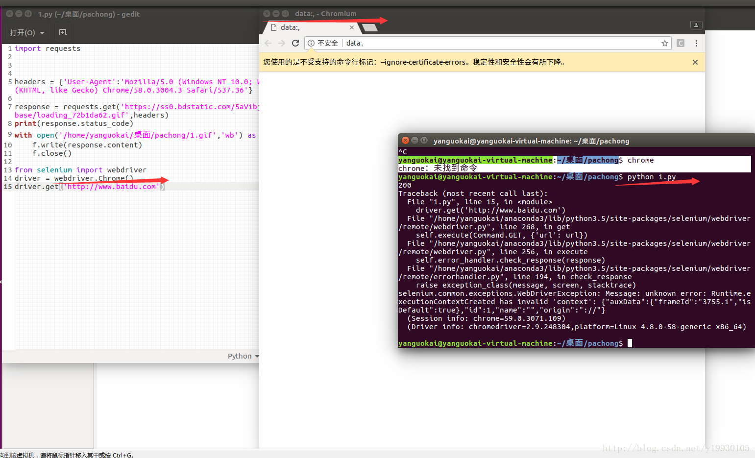Viewport: 755px width, 458px height.
Task: Click gedit title '1.py (~/桌面/pachong) - gedit'
Action: (89, 14)
